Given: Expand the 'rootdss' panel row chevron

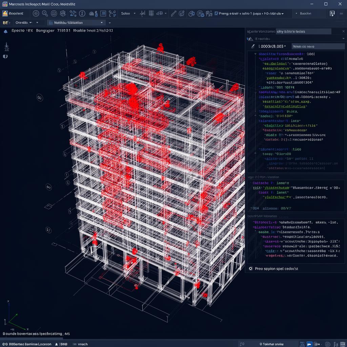Looking at the screenshot, I should (x=343, y=39).
